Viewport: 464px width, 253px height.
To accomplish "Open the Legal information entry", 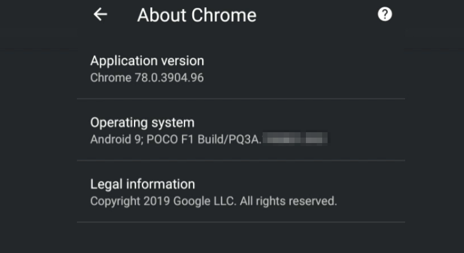I will click(x=142, y=184).
